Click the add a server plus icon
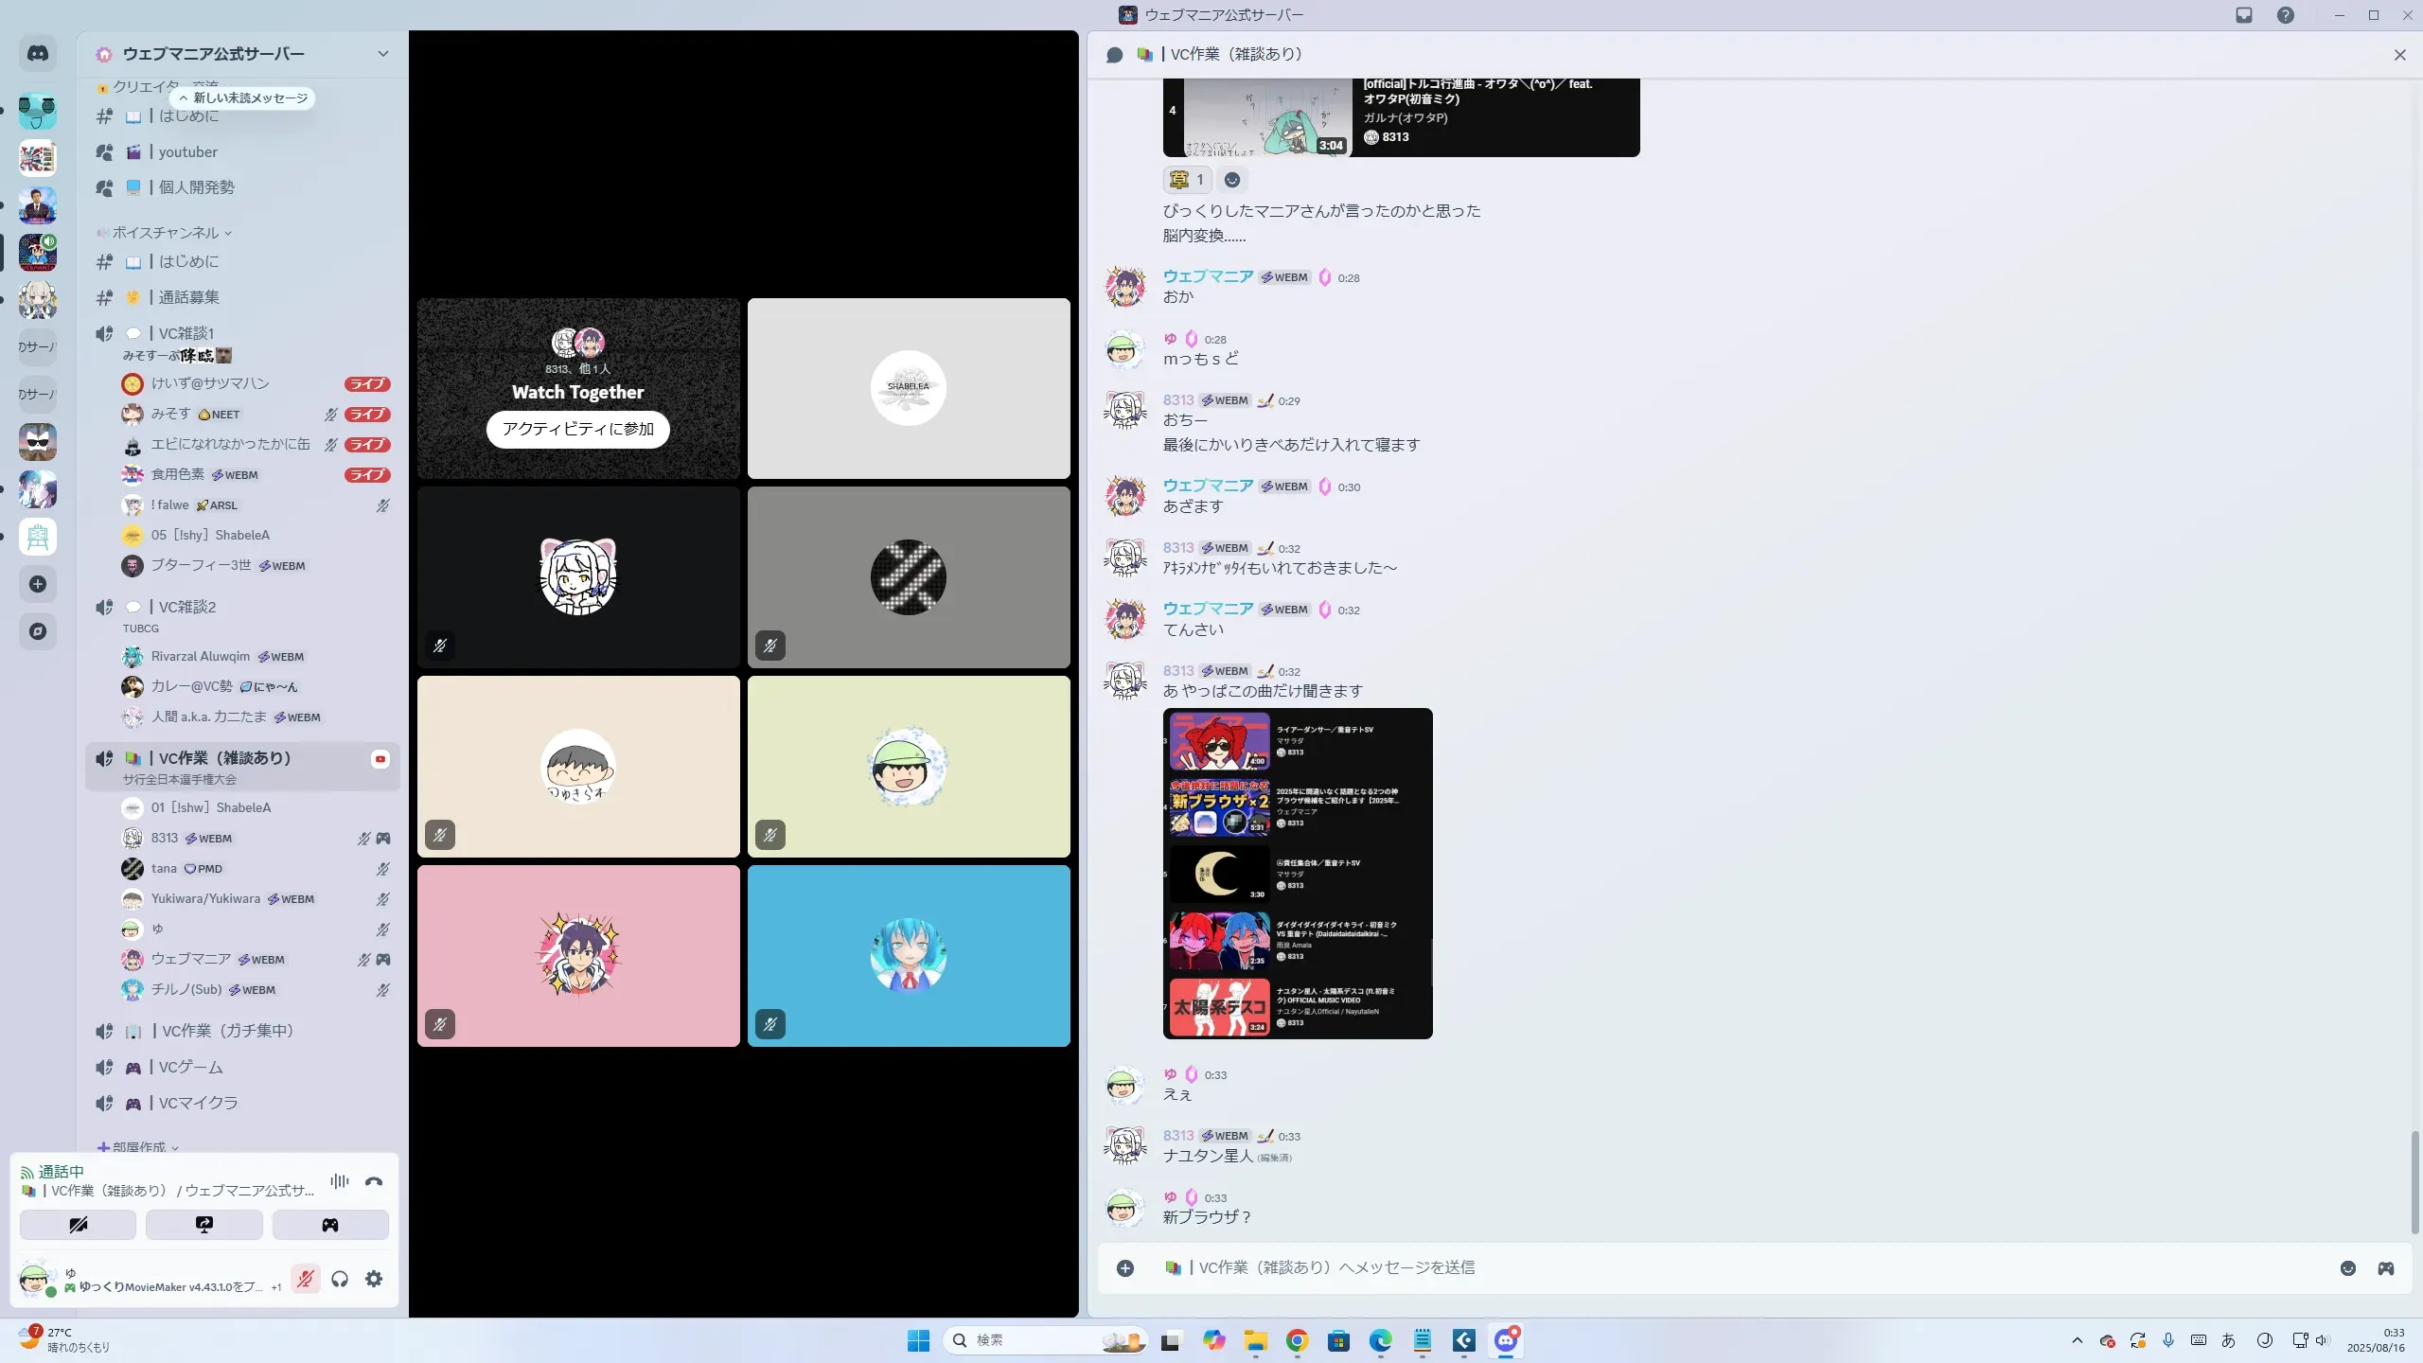This screenshot has width=2423, height=1363. pos(38,584)
